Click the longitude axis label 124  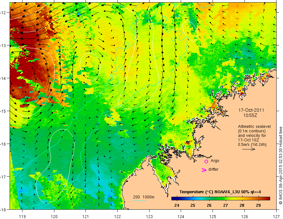[x=181, y=216]
